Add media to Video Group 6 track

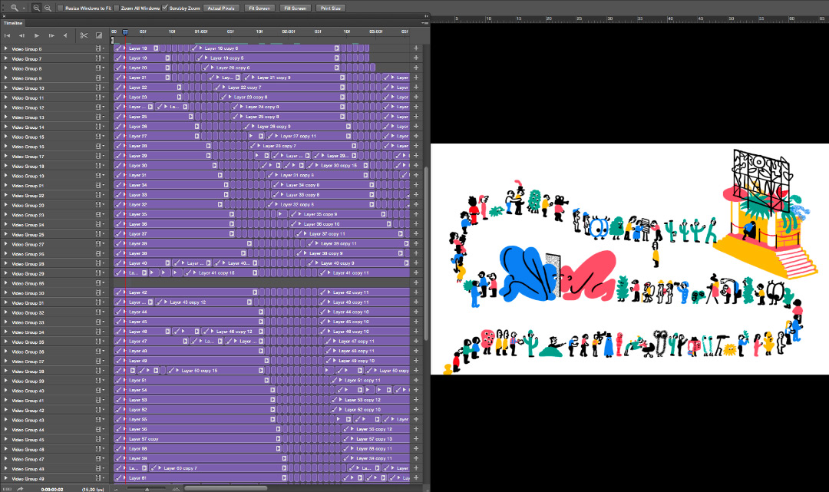(x=416, y=48)
